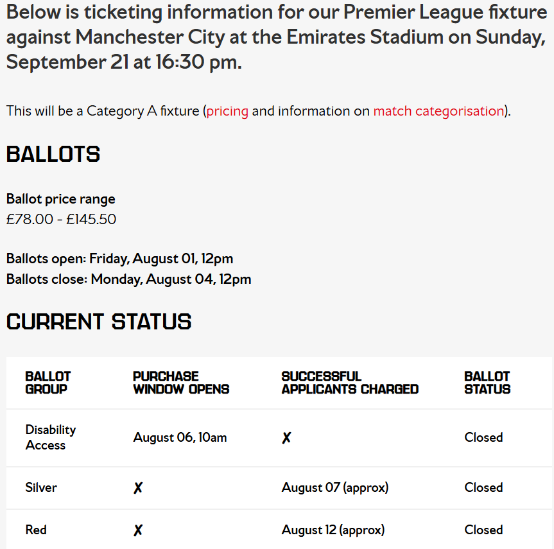Select Successful Applicants Charged column header
This screenshot has width=554, height=549.
(350, 383)
